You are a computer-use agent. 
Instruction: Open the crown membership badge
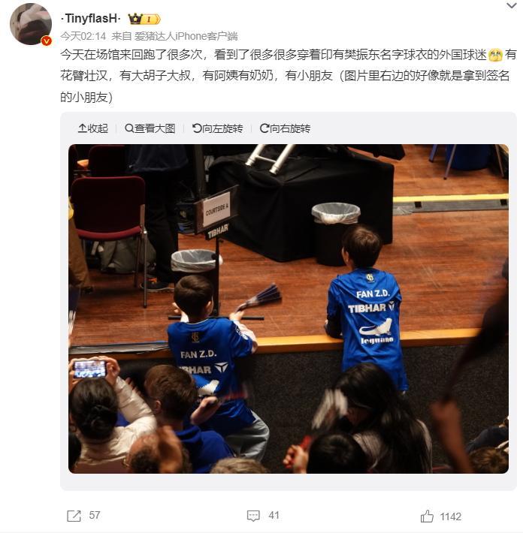(144, 19)
